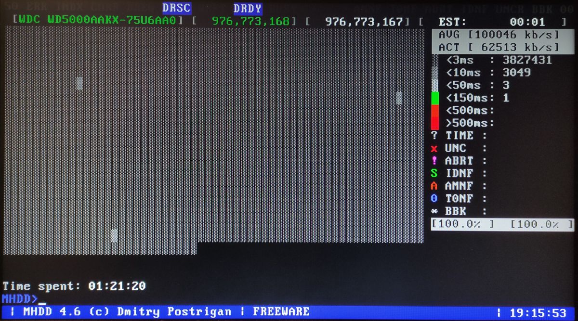Click the EST: label
The image size is (578, 321).
click(453, 22)
